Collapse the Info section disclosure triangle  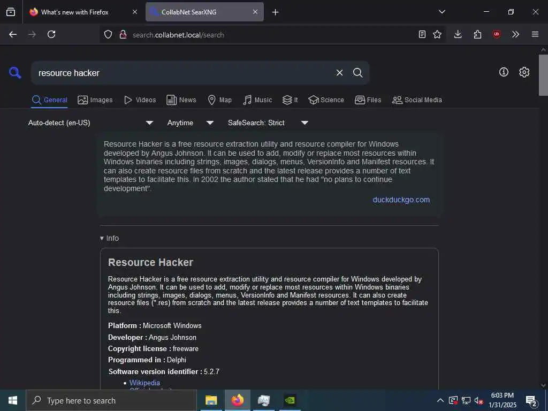coord(102,238)
